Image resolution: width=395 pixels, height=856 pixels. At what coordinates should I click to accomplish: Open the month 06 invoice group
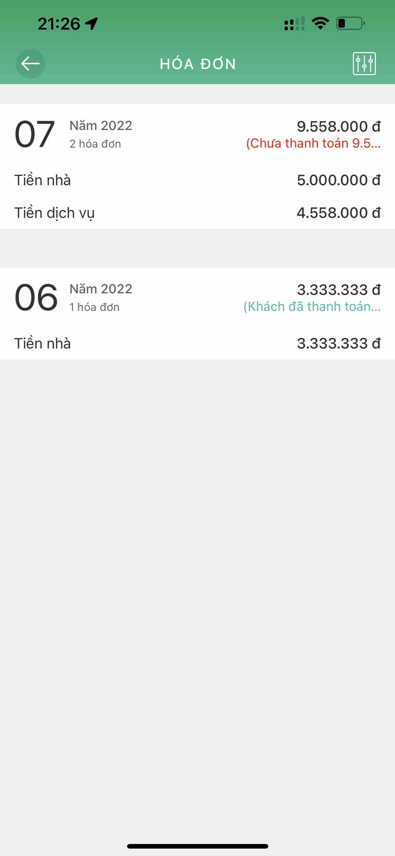36,297
